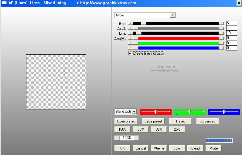The width and height of the screenshot is (242, 155).
Task: Click the blue progress bar indicator
Action: 219,140
